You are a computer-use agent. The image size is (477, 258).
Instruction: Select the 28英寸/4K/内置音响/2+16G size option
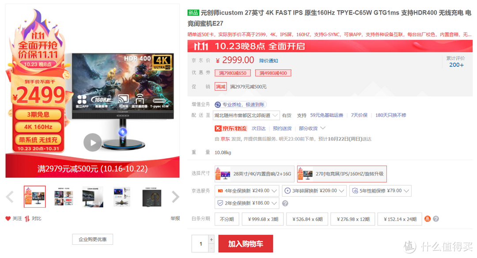(x=254, y=174)
